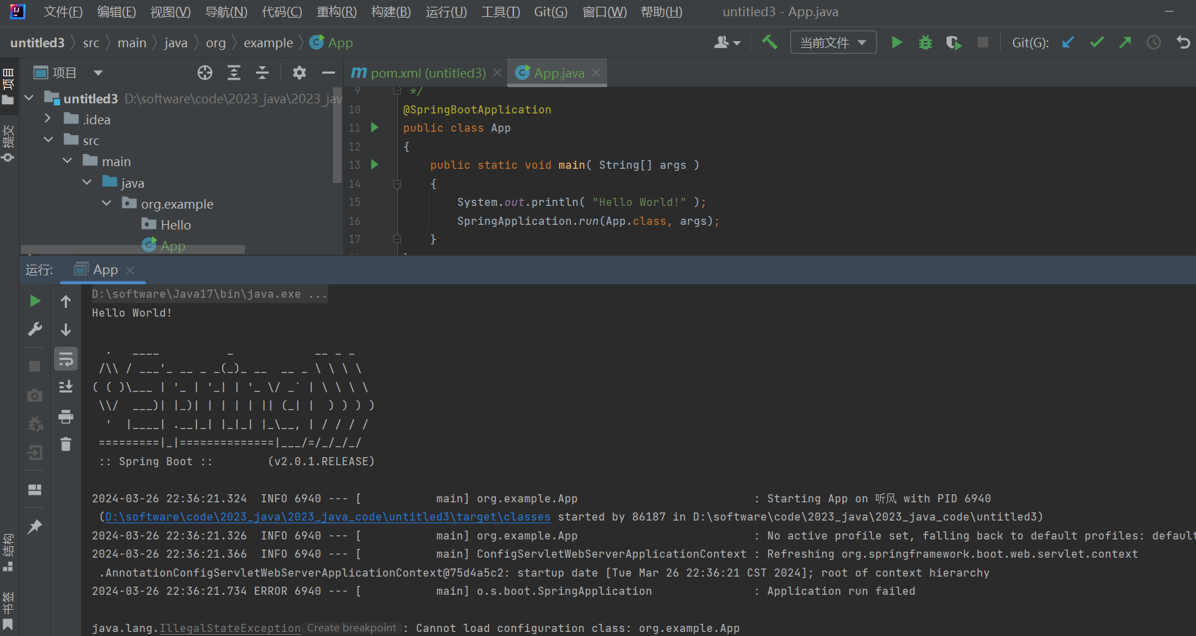Commit changes with Git checkmark icon

coord(1097,43)
